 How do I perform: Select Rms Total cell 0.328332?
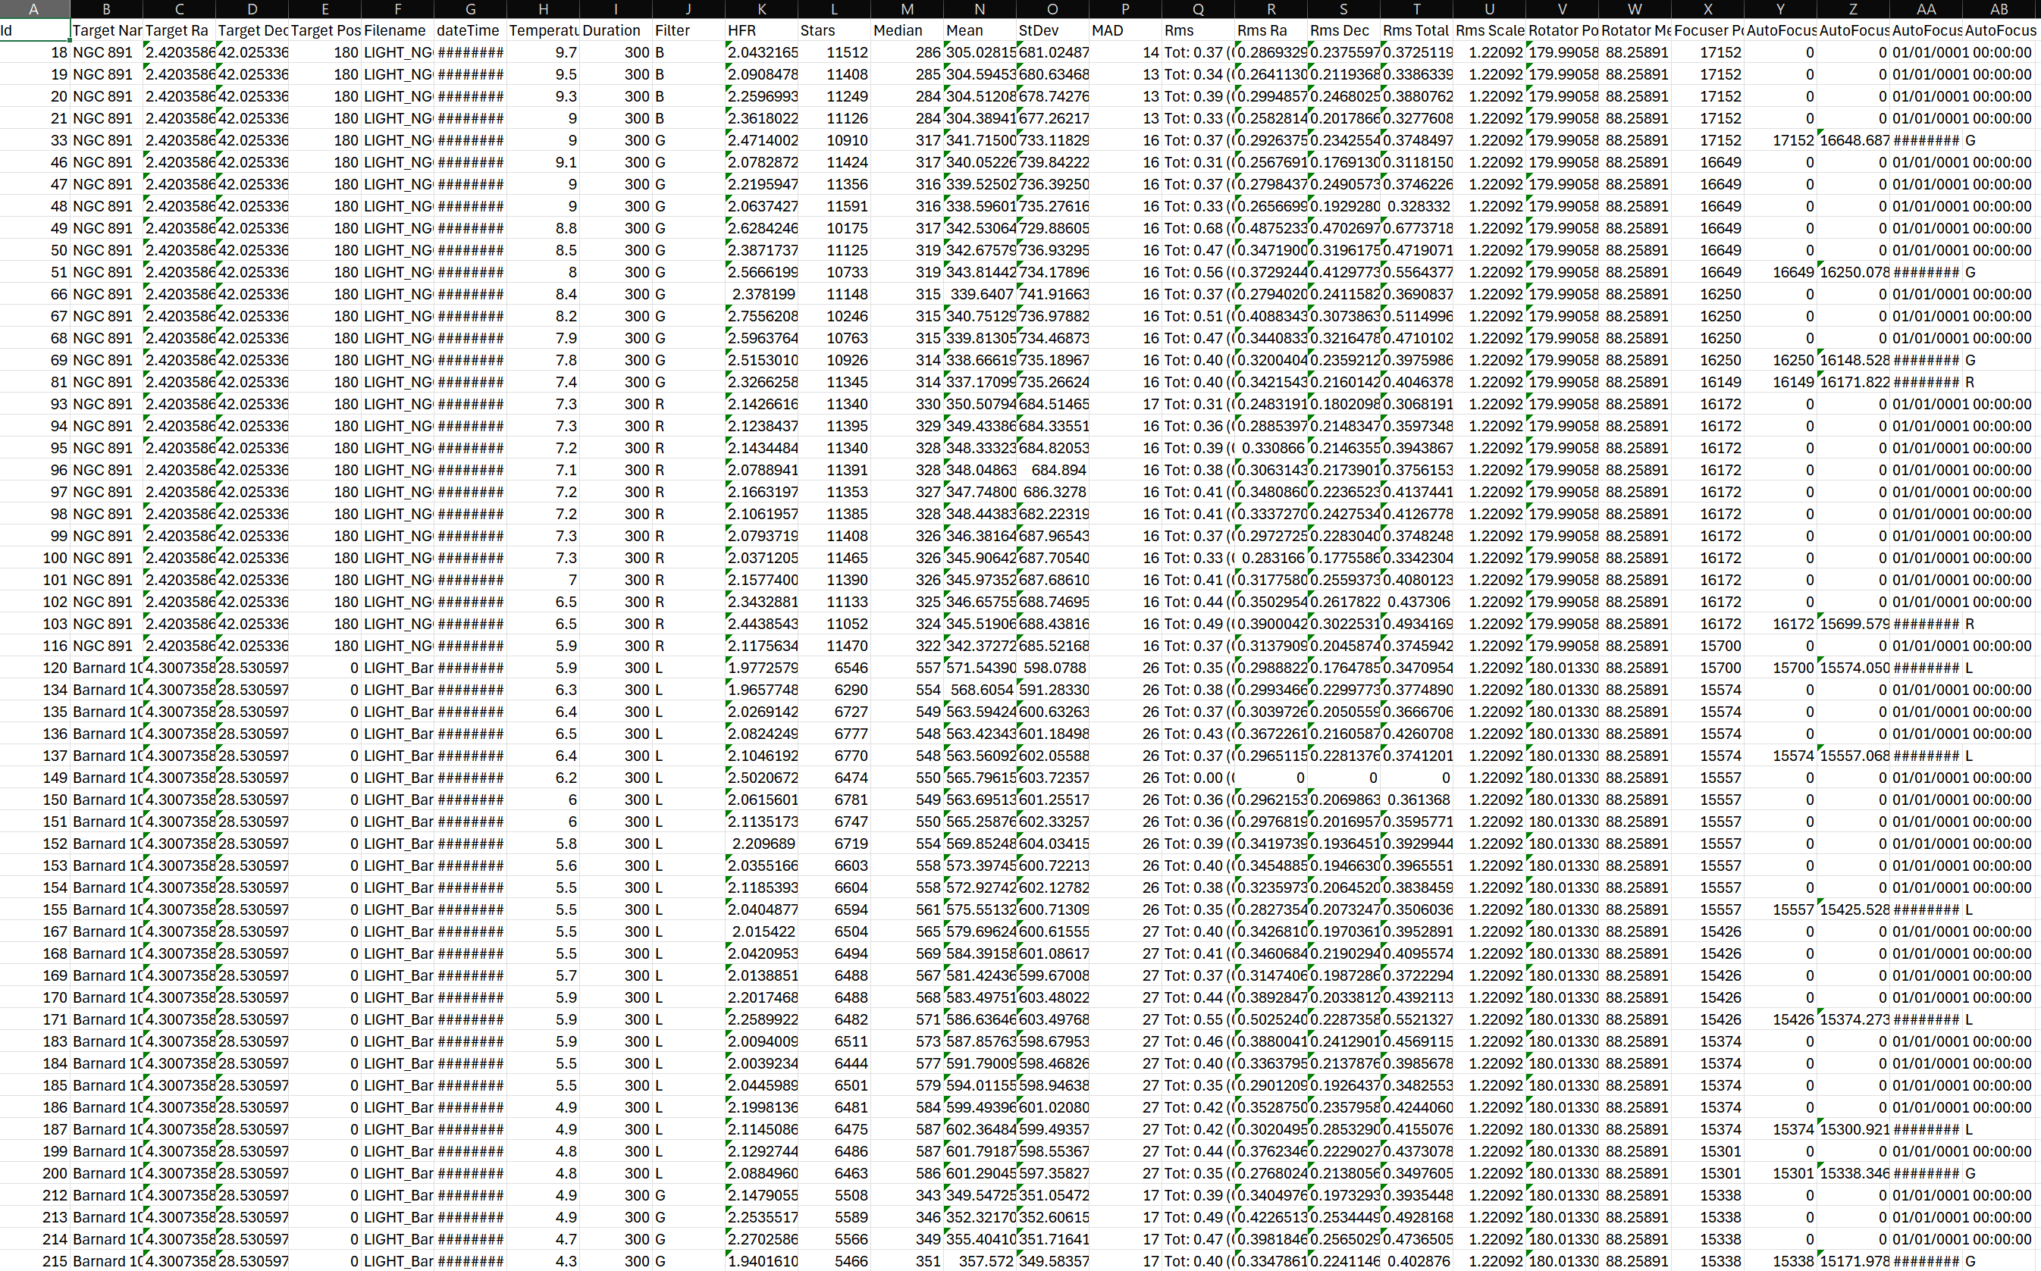pyautogui.click(x=1416, y=206)
